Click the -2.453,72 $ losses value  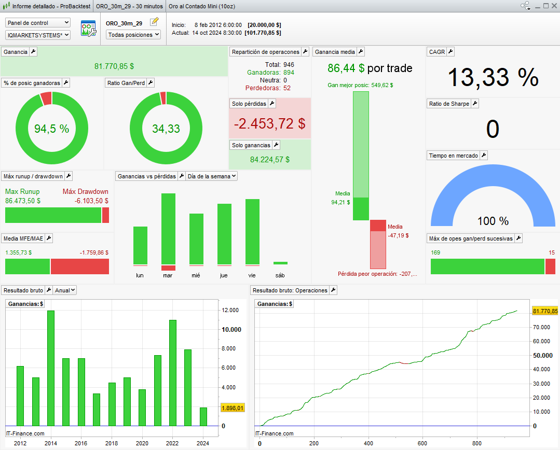click(270, 124)
